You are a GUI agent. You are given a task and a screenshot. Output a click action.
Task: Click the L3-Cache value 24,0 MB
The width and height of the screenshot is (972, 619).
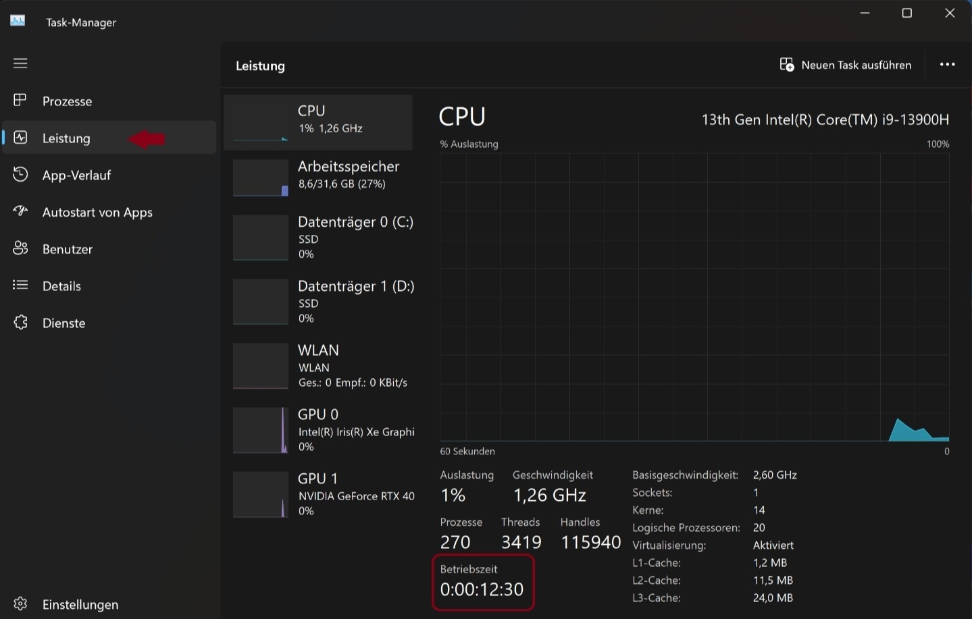point(773,598)
